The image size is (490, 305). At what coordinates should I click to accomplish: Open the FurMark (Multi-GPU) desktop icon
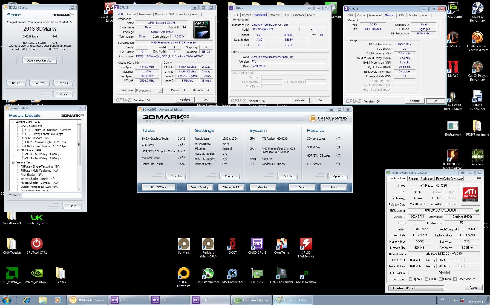click(208, 248)
